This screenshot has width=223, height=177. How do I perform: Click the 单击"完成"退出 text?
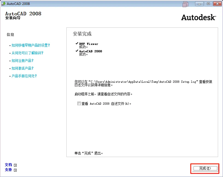[89, 153]
